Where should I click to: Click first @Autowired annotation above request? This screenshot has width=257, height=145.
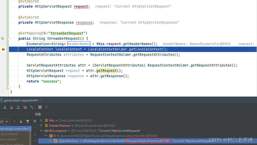[29, 1]
